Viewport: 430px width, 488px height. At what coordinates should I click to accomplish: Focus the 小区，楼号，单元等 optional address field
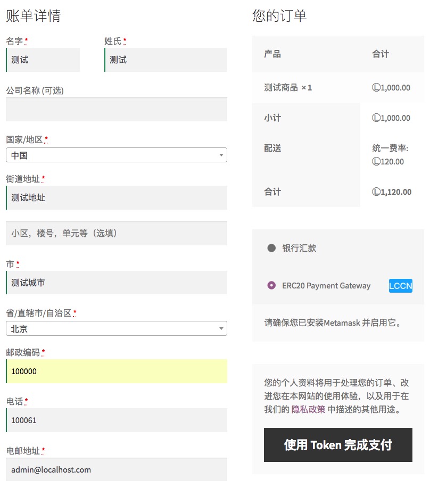pos(117,233)
